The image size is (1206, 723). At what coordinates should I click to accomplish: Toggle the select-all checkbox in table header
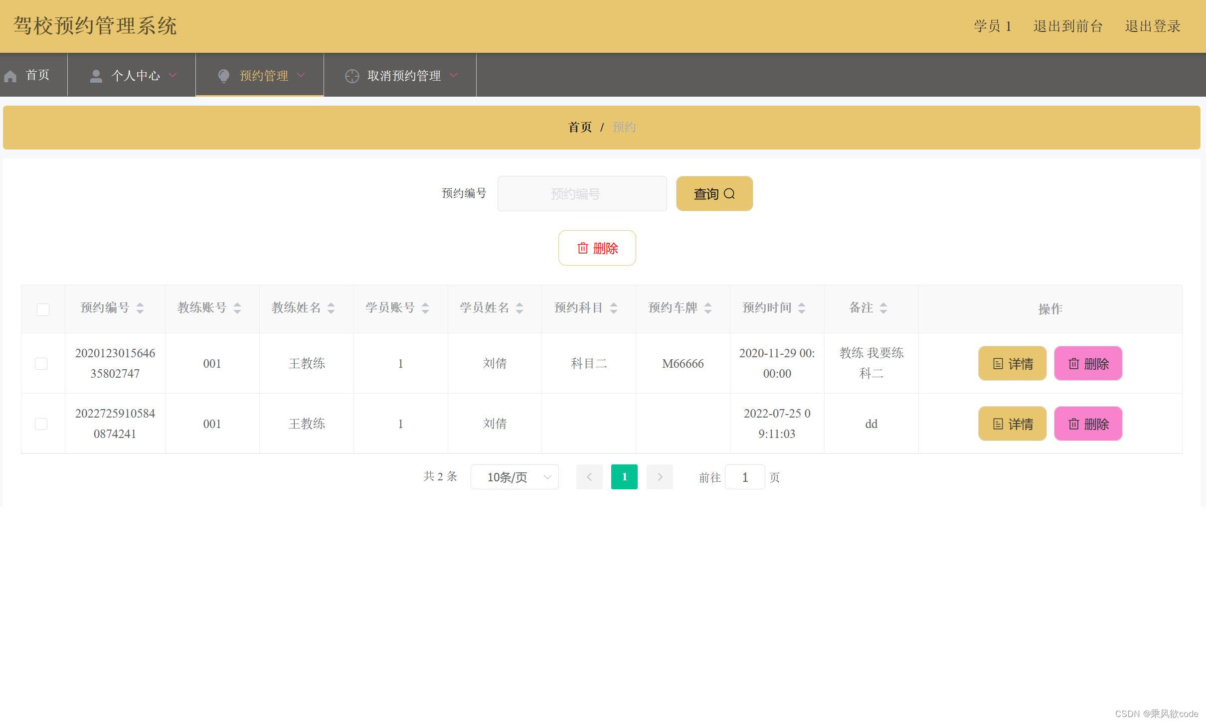pos(43,309)
